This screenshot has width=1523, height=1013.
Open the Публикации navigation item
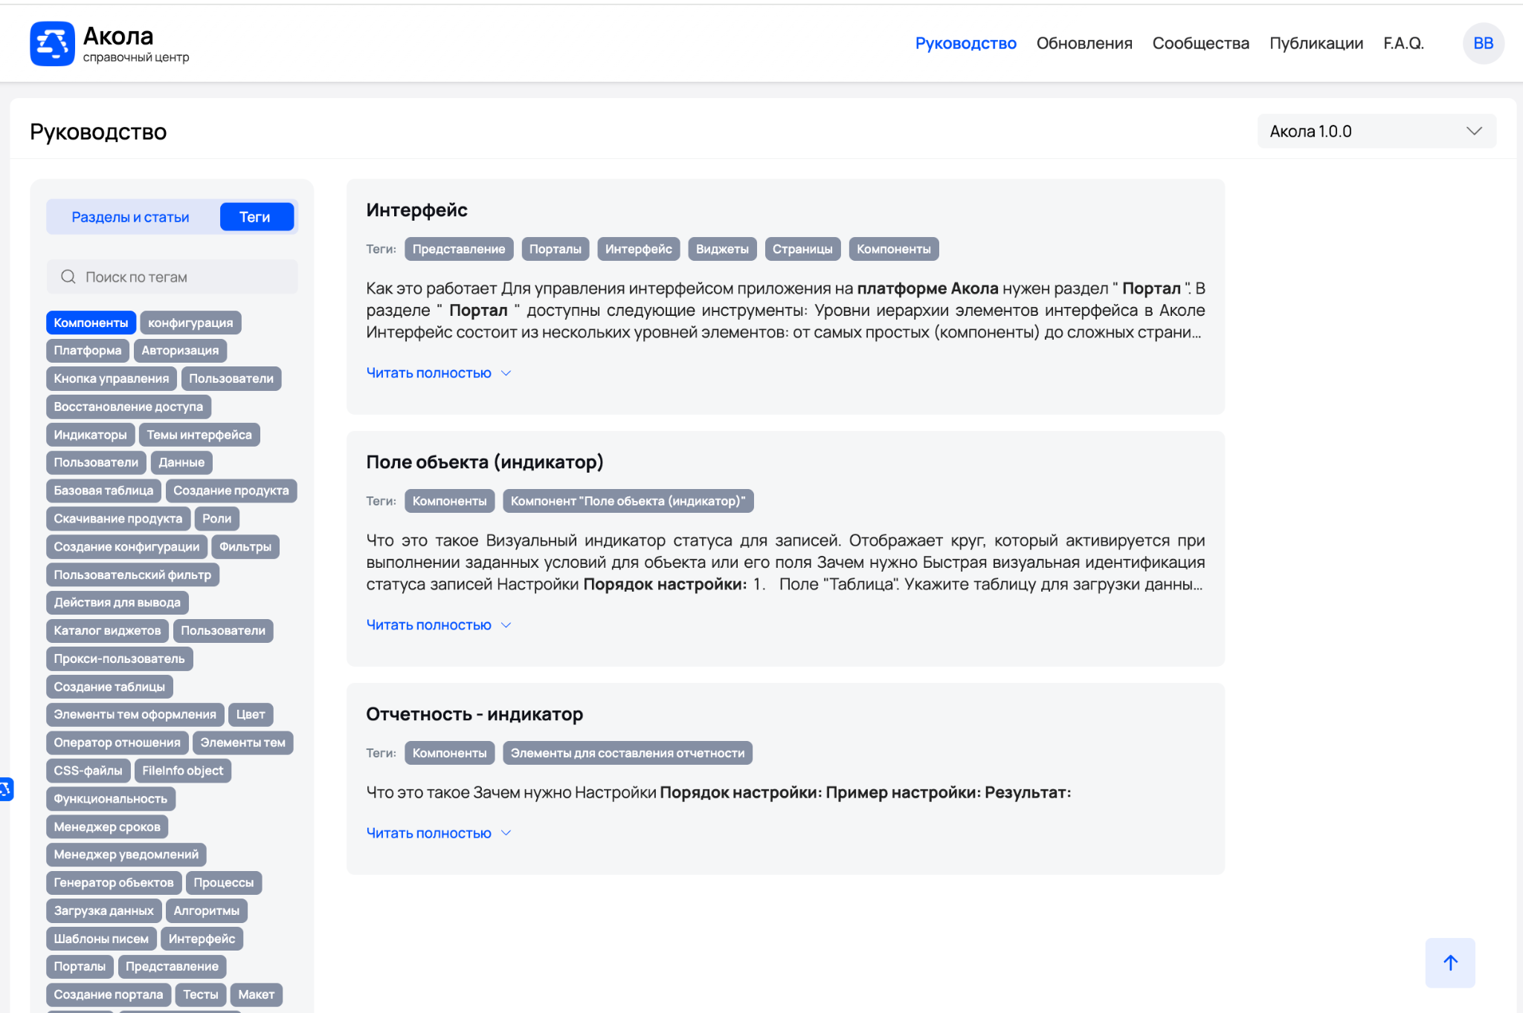1316,43
